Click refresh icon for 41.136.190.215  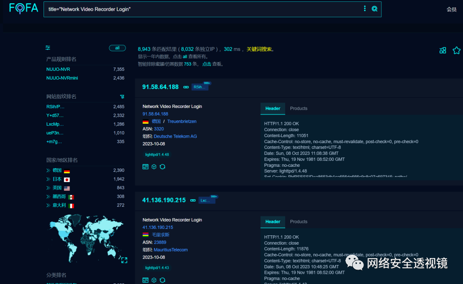(163, 280)
